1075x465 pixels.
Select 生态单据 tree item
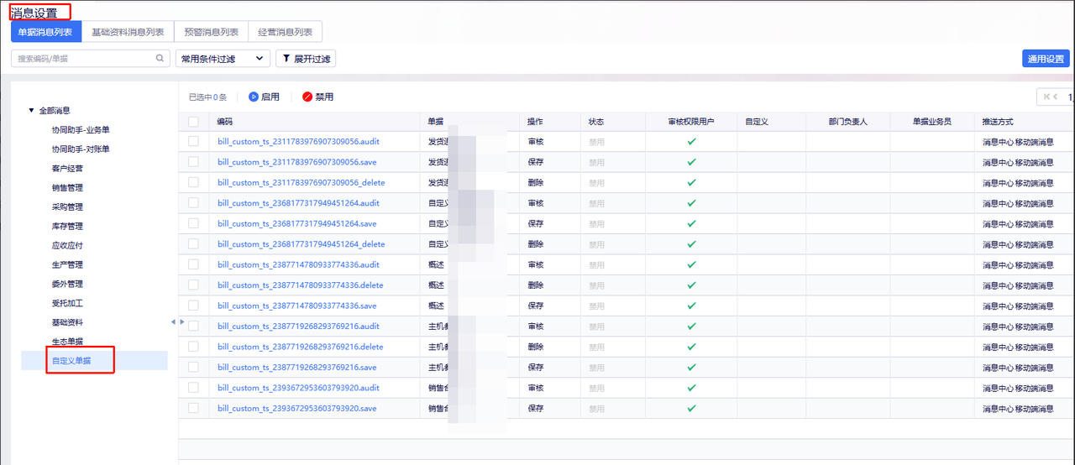tap(67, 342)
